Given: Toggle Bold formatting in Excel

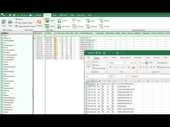Looking at the screenshot, I should point(110,67).
